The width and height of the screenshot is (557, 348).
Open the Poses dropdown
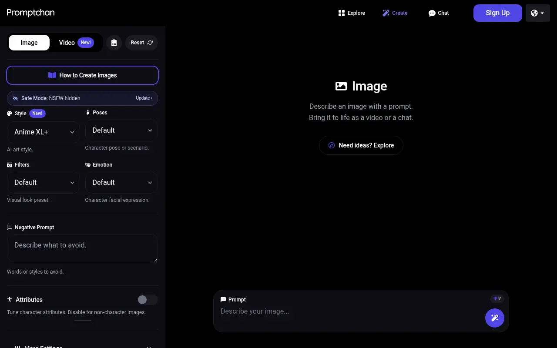click(x=121, y=130)
